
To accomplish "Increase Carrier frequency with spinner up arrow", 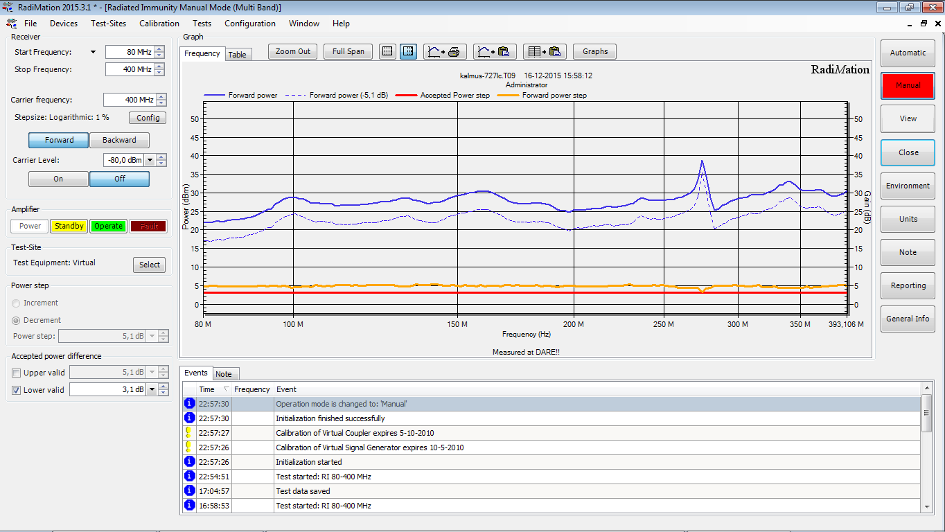I will click(160, 97).
